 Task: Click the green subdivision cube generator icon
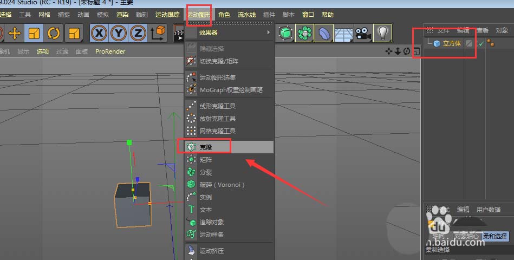point(285,33)
